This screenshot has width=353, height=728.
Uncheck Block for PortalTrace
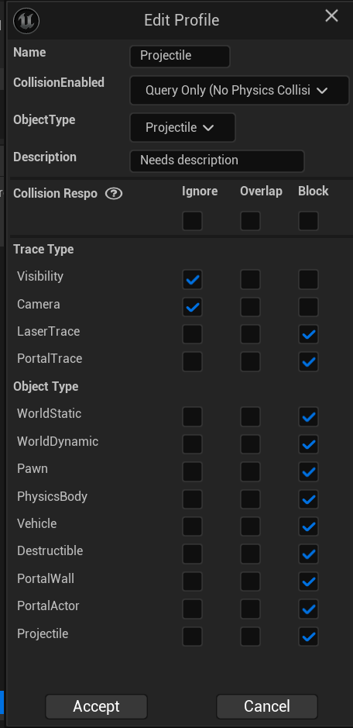(308, 362)
